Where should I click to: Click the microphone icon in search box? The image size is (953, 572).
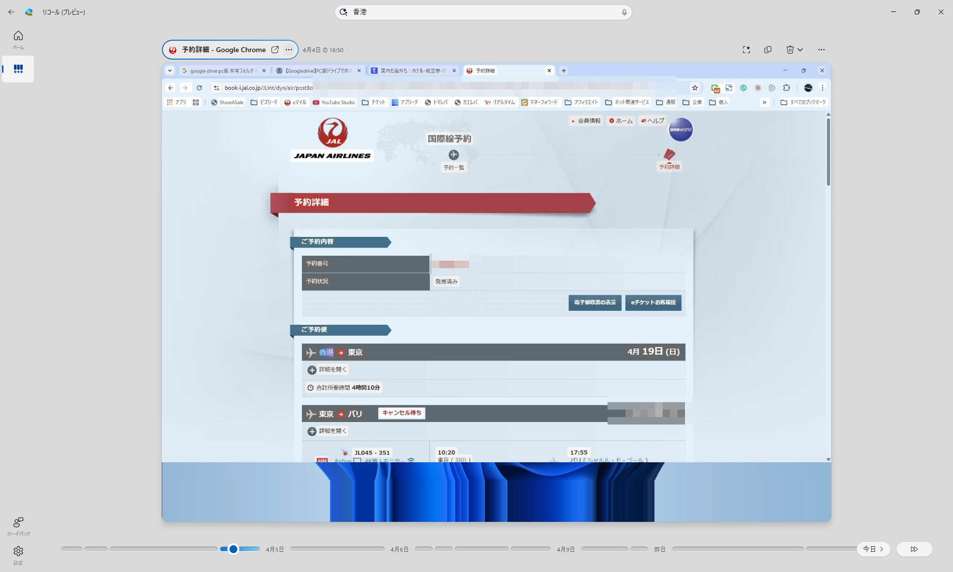click(624, 12)
